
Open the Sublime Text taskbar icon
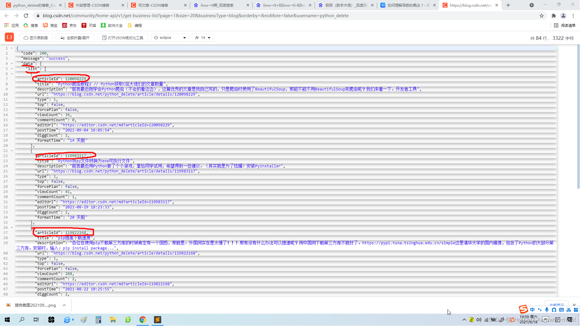click(158, 320)
